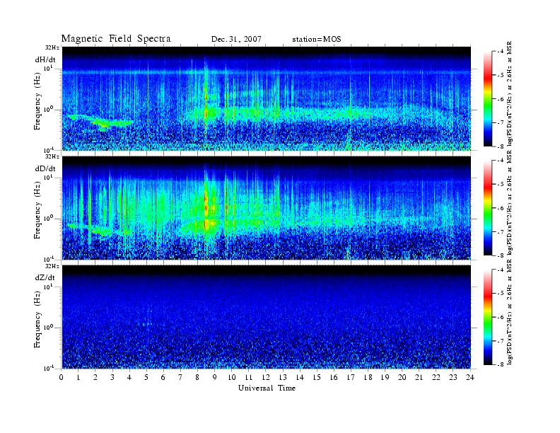
Task: Click the -8 tick on dH/dt color bar
Action: [500, 146]
